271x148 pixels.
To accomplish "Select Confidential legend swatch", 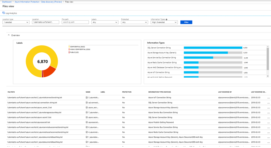I will [69, 47].
